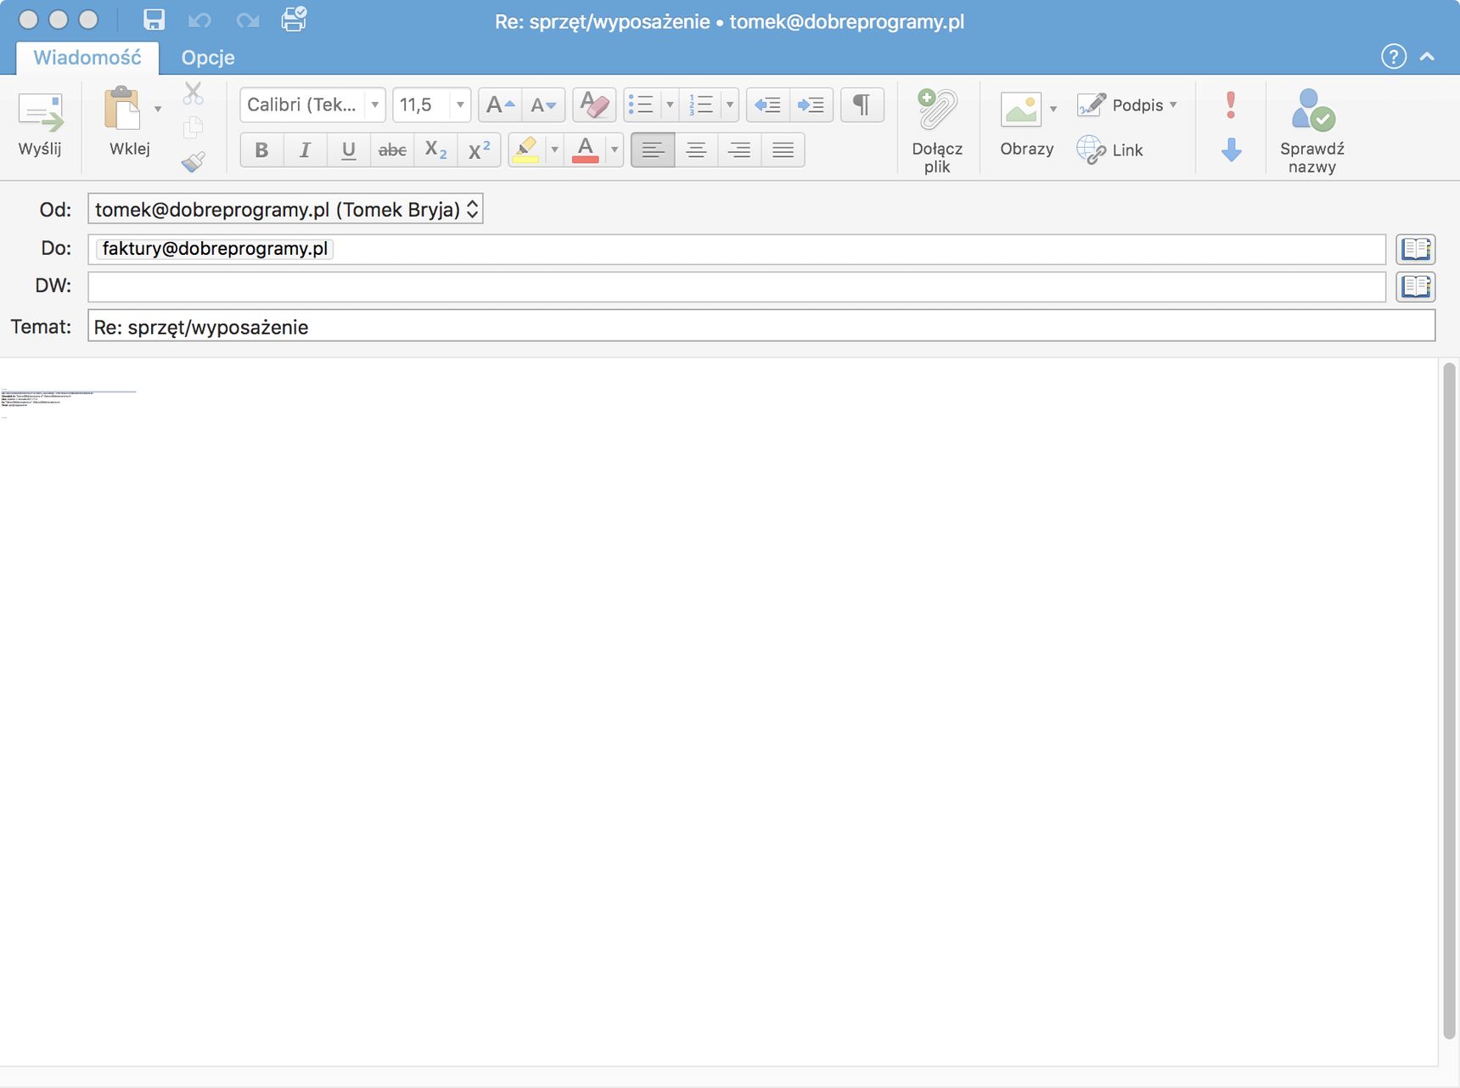1460x1088 pixels.
Task: Mark message as high importance
Action: (x=1231, y=105)
